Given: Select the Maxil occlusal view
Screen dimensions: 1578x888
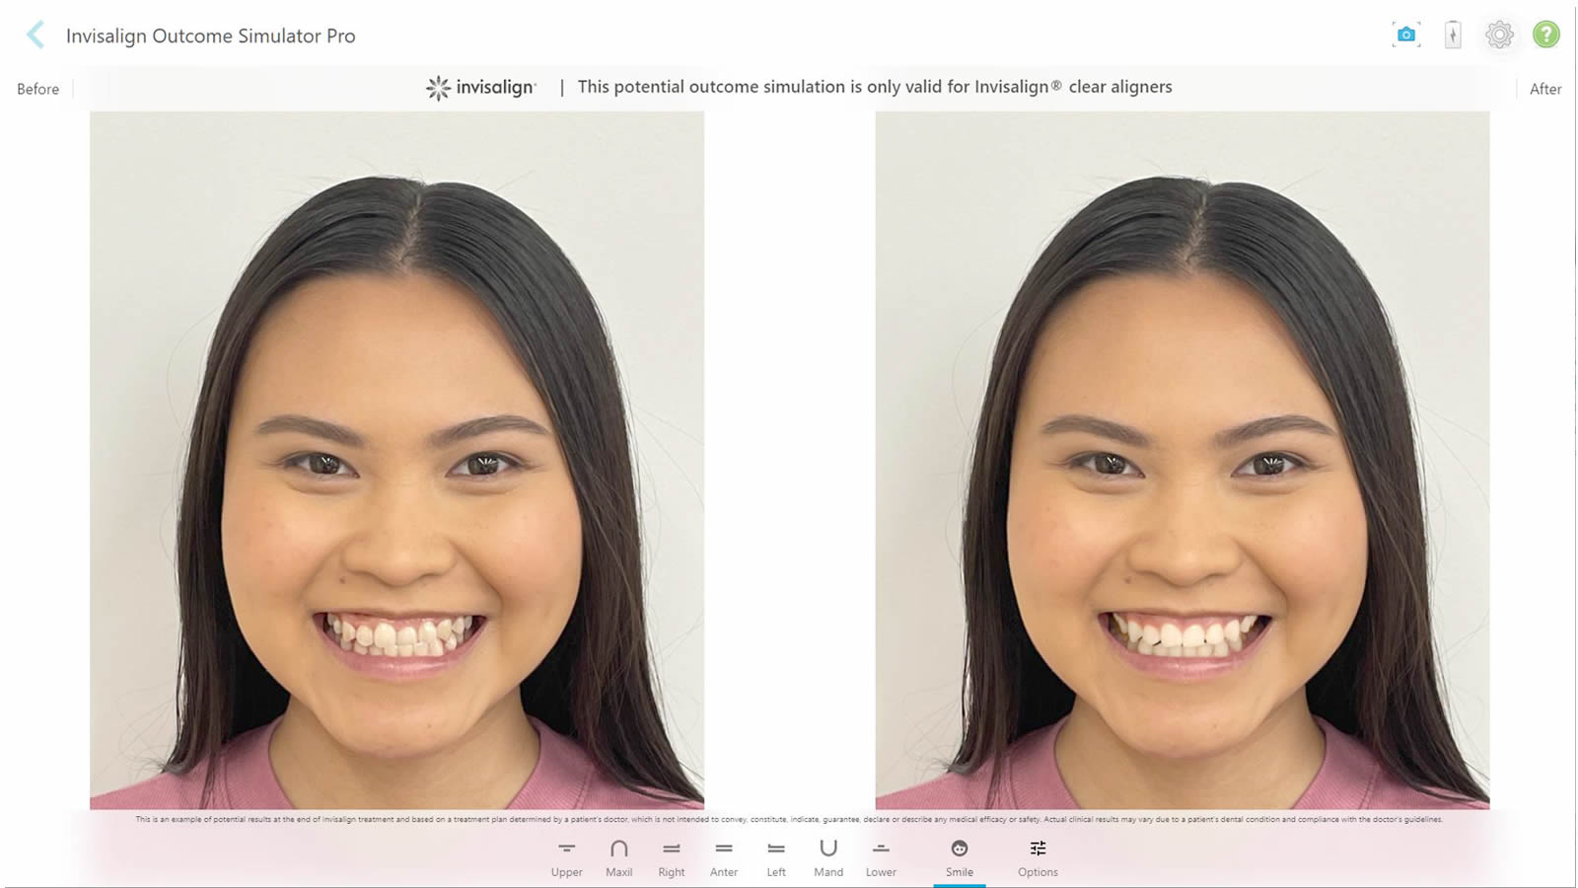Looking at the screenshot, I should coord(618,857).
